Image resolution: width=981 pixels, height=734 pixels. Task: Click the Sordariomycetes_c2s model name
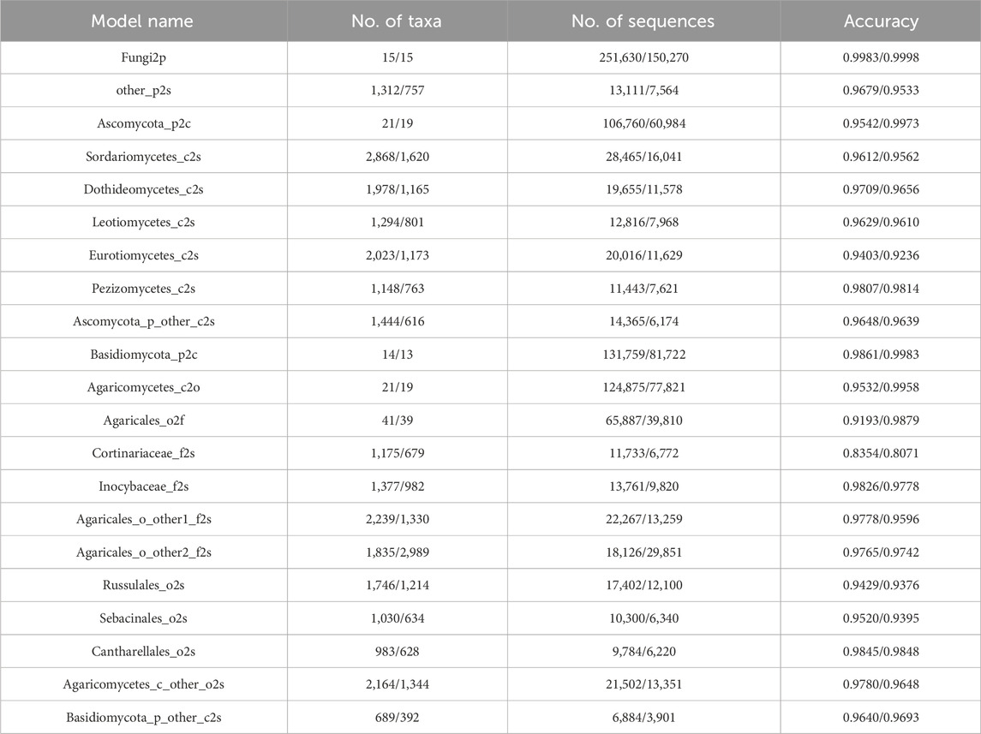143,157
